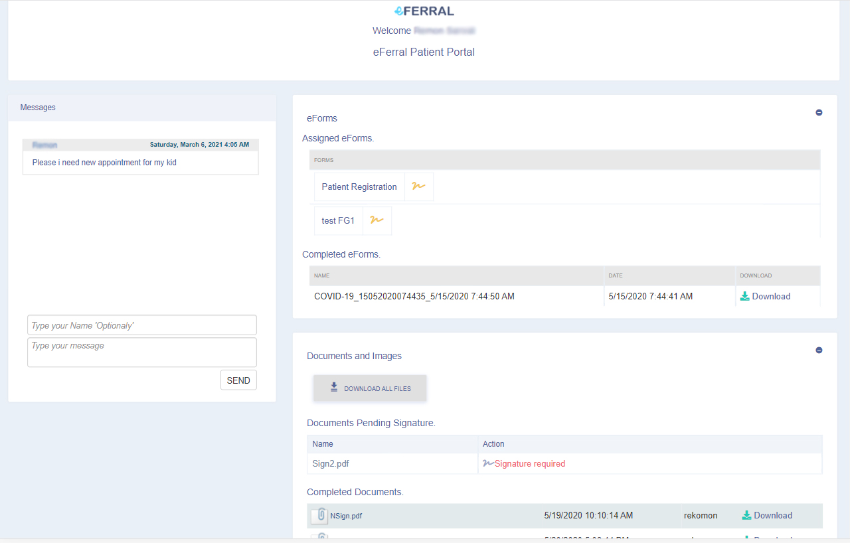Click download icon in NSign.pdf row
This screenshot has width=850, height=543.
pos(746,515)
